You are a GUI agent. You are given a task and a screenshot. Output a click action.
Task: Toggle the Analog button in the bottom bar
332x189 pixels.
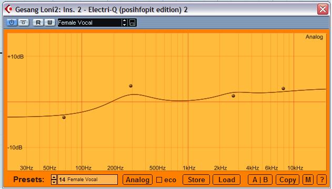click(x=138, y=180)
